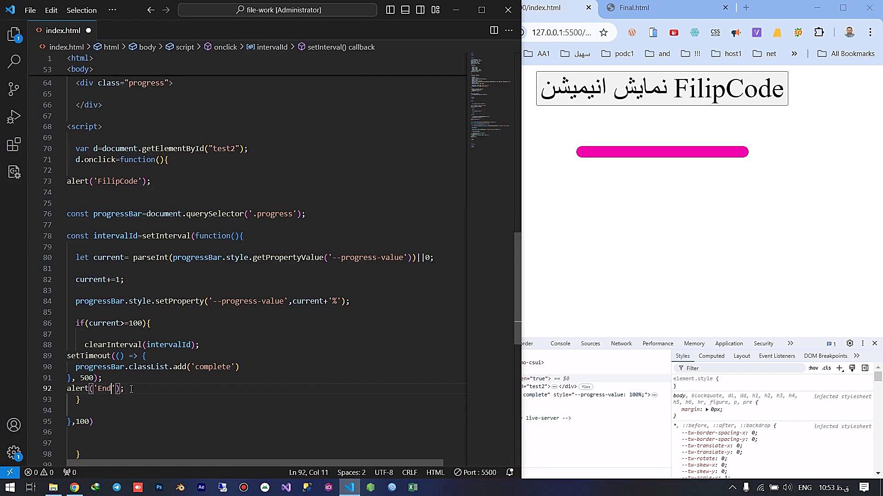Switch to the Final.html browser tab
This screenshot has height=496, width=883.
click(x=666, y=7)
